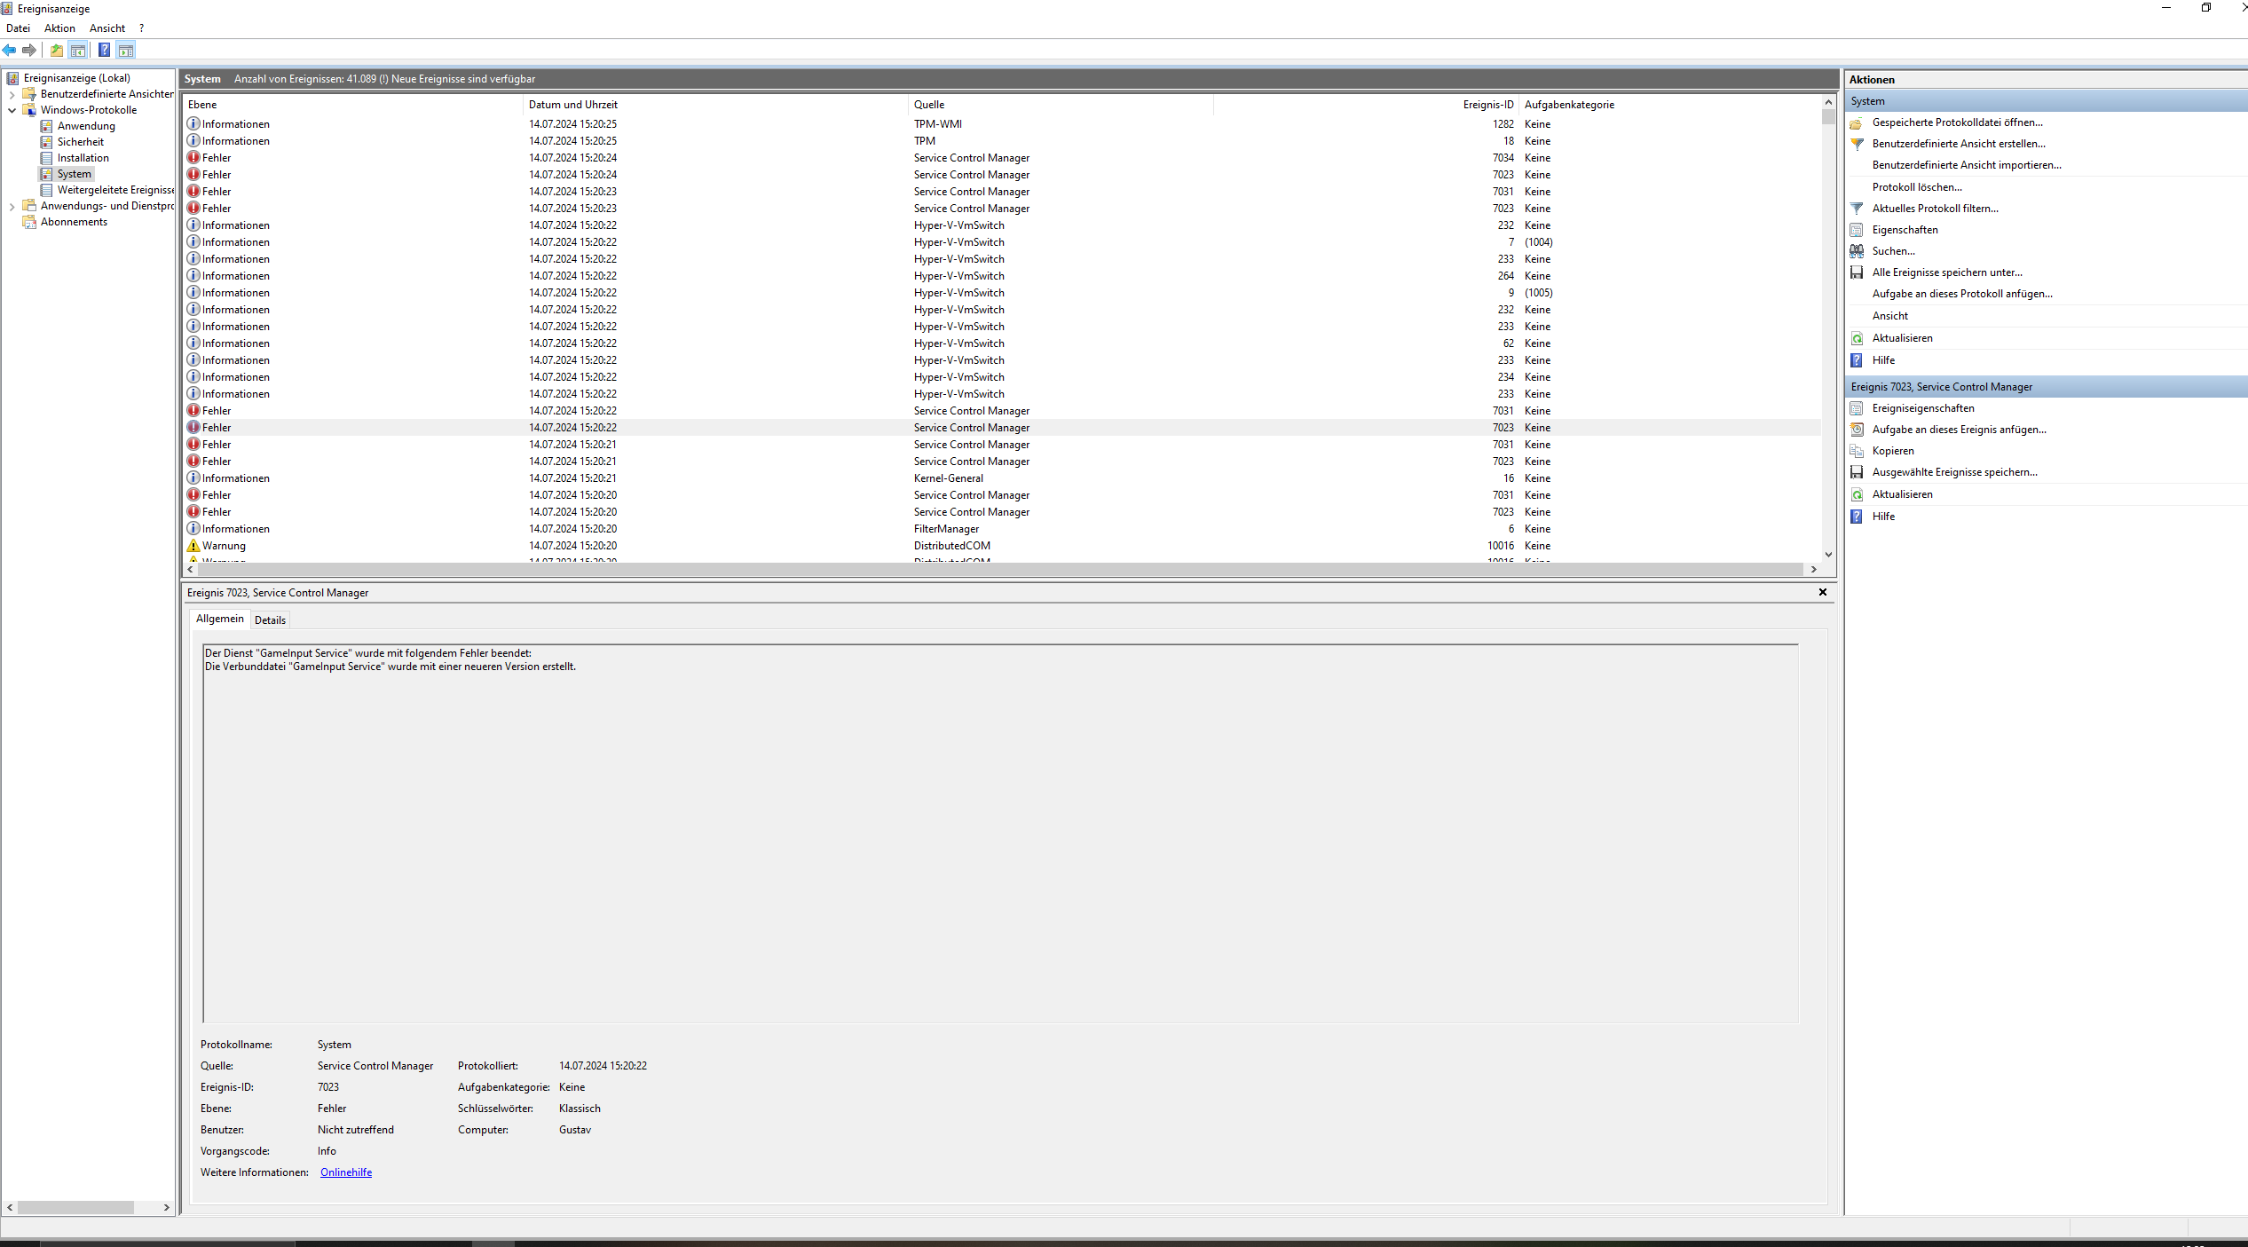Open the Sicherheit log in tree
Image resolution: width=2248 pixels, height=1247 pixels.
point(80,142)
